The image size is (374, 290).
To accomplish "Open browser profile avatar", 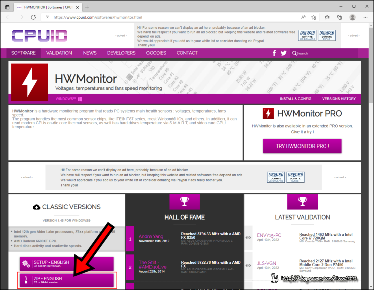I will 352,17.
